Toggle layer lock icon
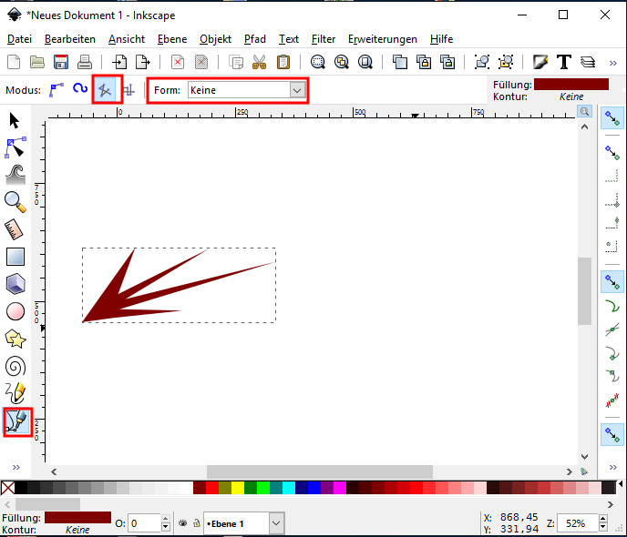627x537 pixels. pyautogui.click(x=197, y=523)
